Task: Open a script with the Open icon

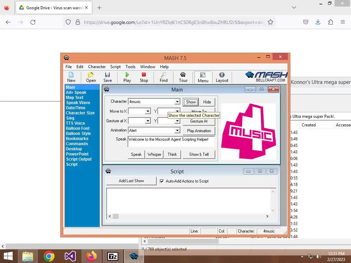Action: tap(91, 77)
